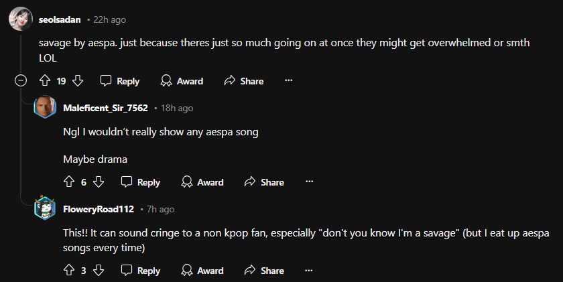Screen dimensions: 563x282
Task: Open more options on Maleficent_Sir_7562's comment
Action: pos(309,182)
